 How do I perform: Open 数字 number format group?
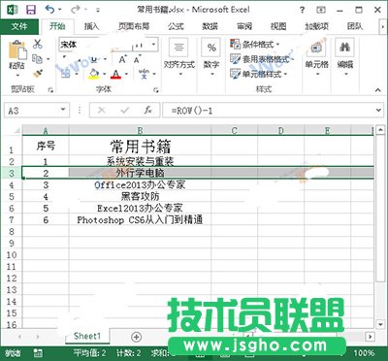click(x=211, y=58)
